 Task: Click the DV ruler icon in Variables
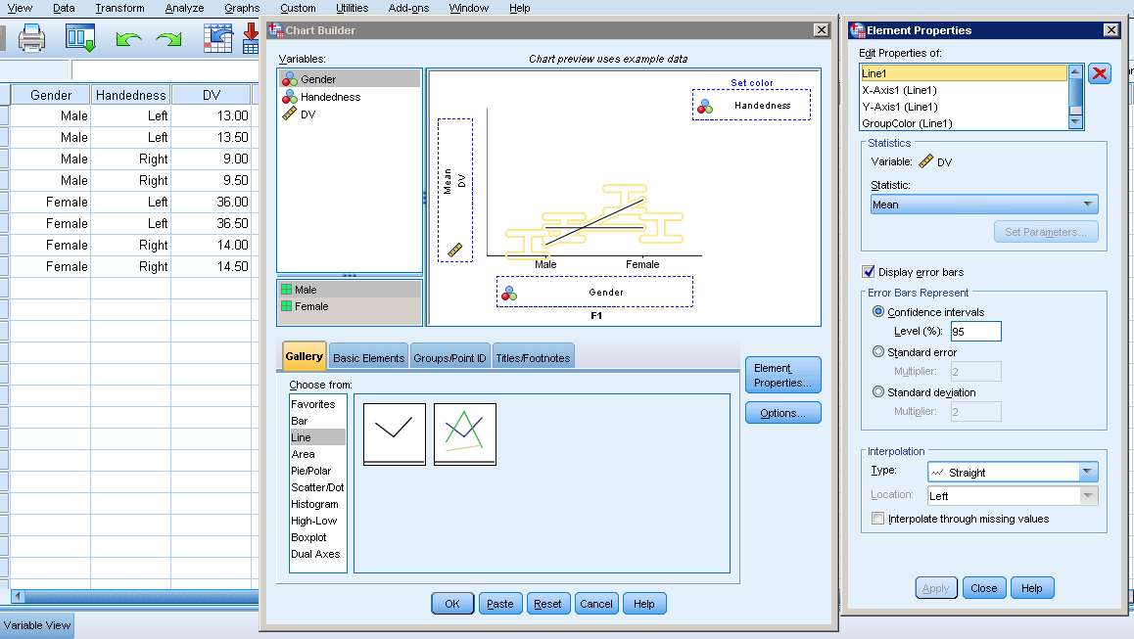tap(290, 114)
